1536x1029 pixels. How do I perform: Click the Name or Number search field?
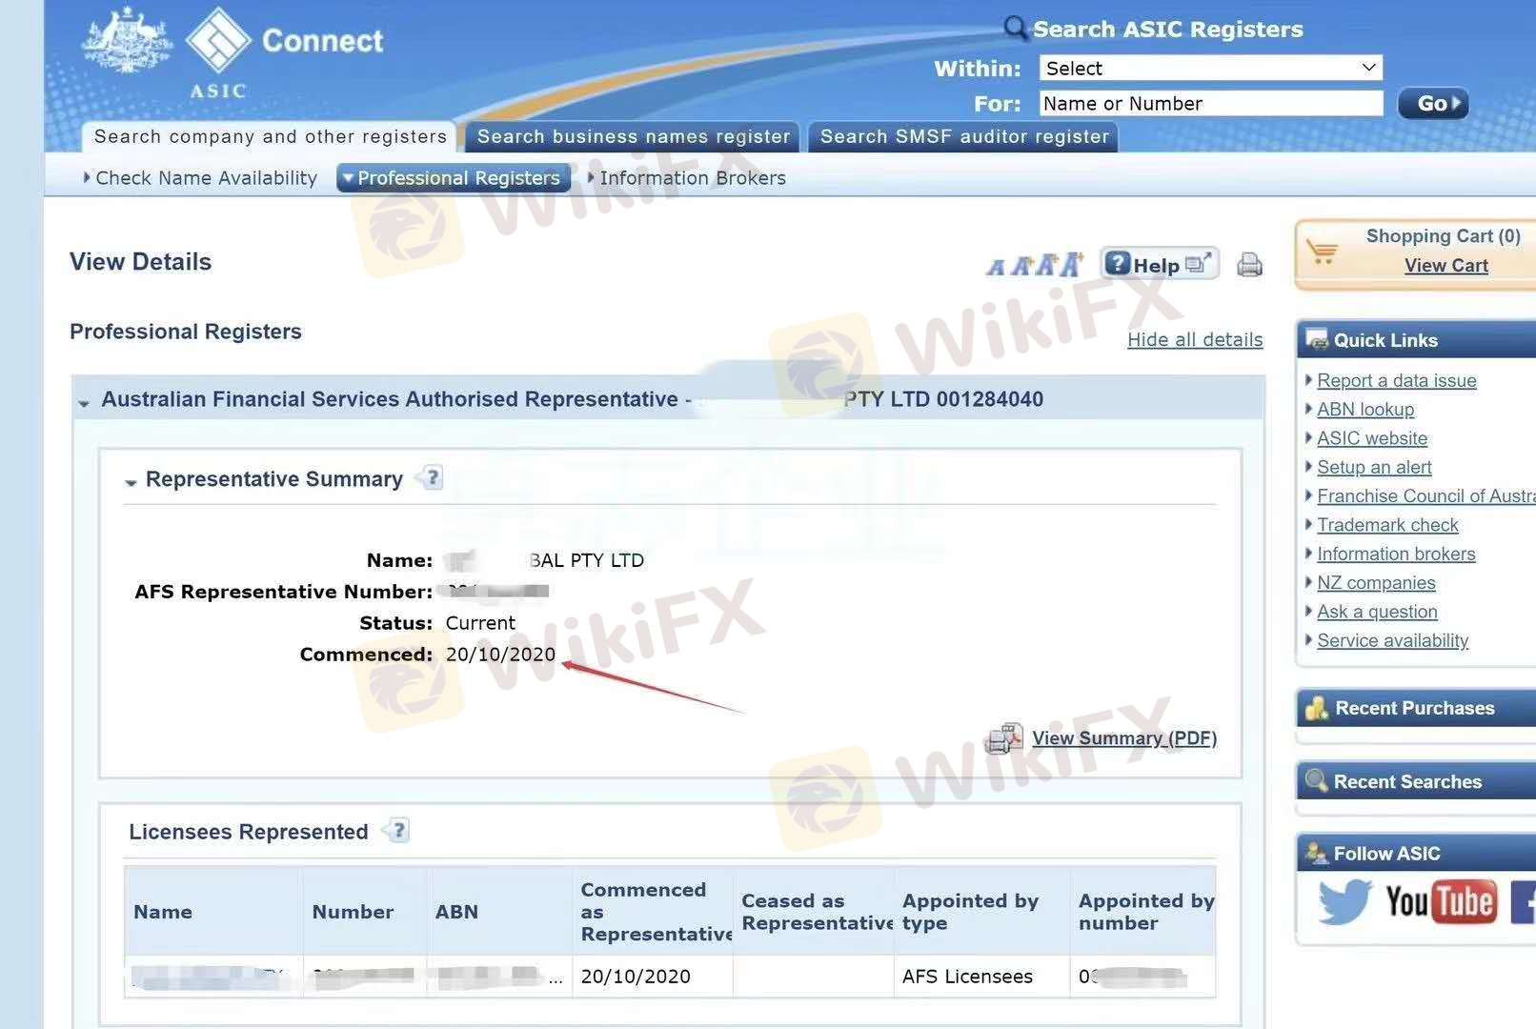click(x=1209, y=103)
